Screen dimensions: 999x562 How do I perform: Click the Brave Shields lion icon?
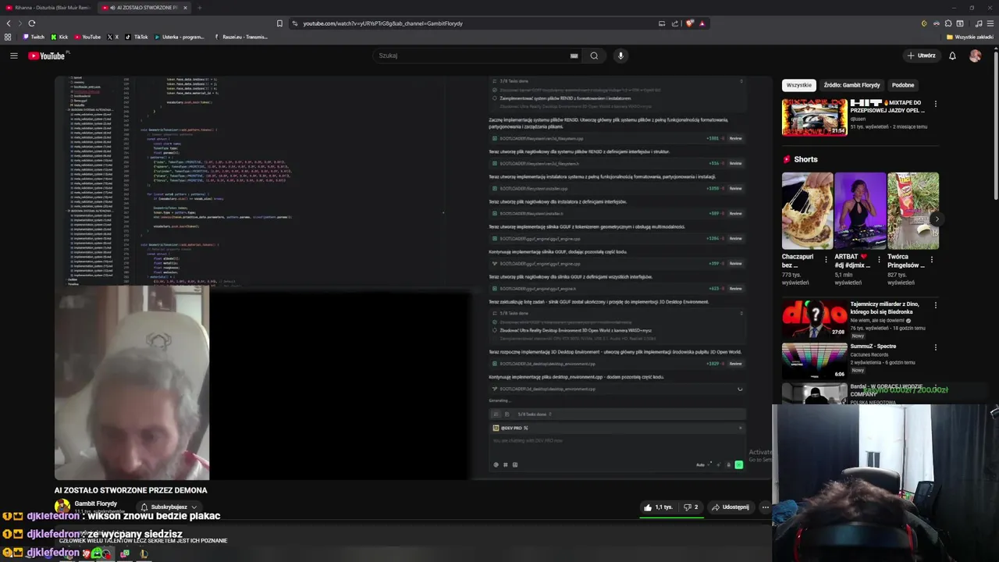pyautogui.click(x=690, y=23)
